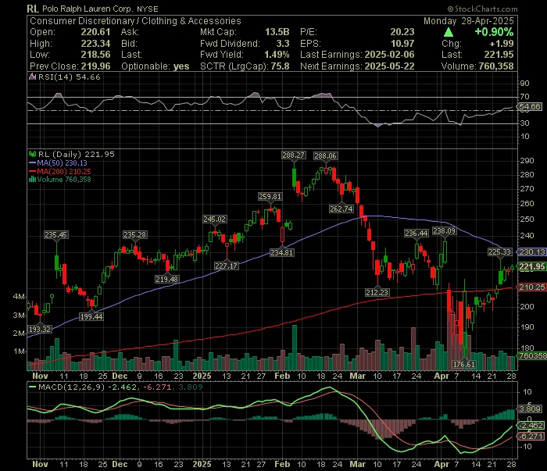Click the Fwd Yield value 1.49%

[277, 55]
